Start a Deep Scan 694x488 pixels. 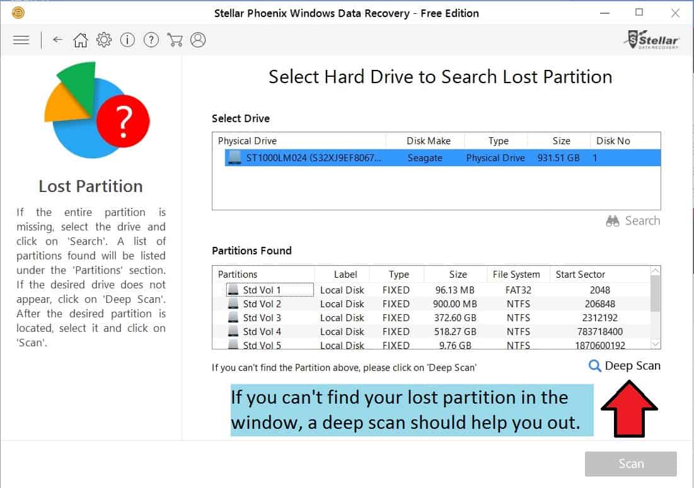[625, 366]
